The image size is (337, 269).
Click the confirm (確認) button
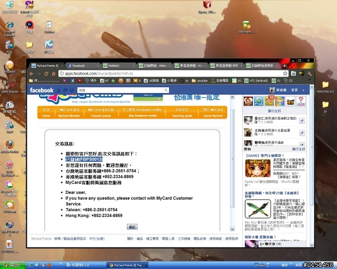click(x=132, y=227)
